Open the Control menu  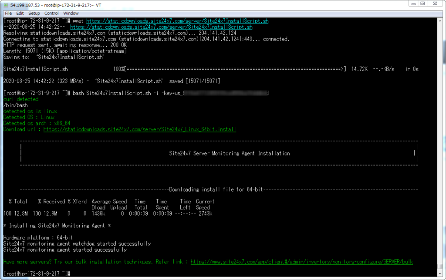pos(51,13)
